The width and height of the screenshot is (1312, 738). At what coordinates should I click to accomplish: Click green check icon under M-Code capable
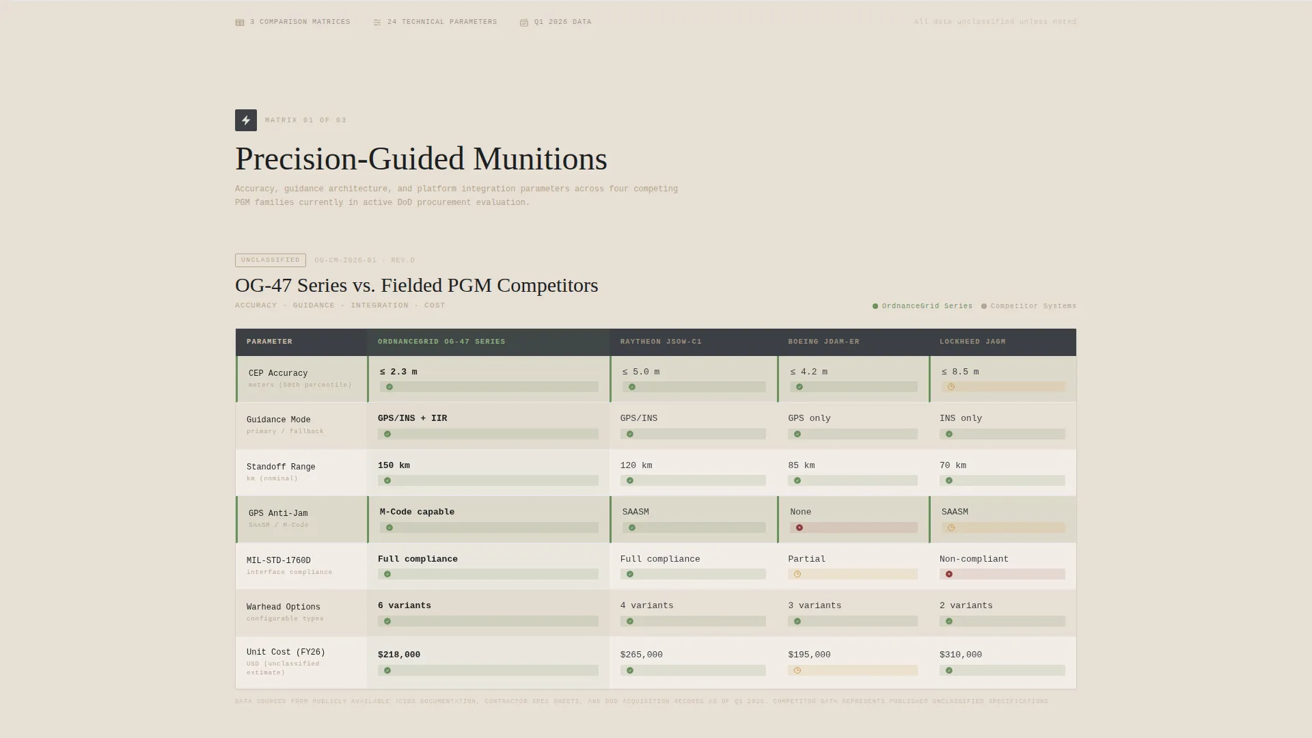point(389,528)
